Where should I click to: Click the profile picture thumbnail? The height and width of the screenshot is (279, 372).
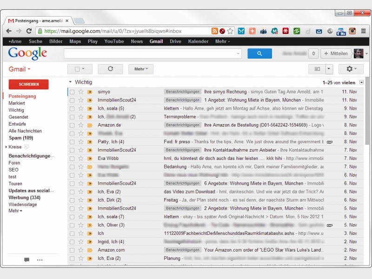359,53
